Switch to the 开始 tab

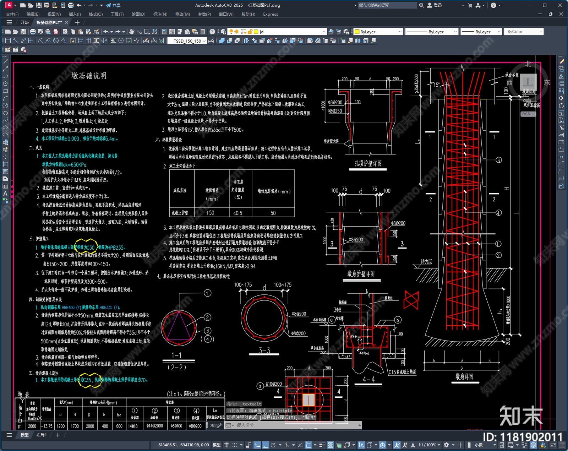pyautogui.click(x=24, y=22)
